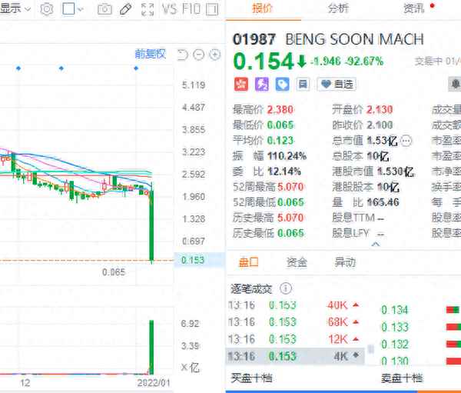The height and width of the screenshot is (393, 461).
Task: Switch to the 分析 tab
Action: pyautogui.click(x=338, y=8)
